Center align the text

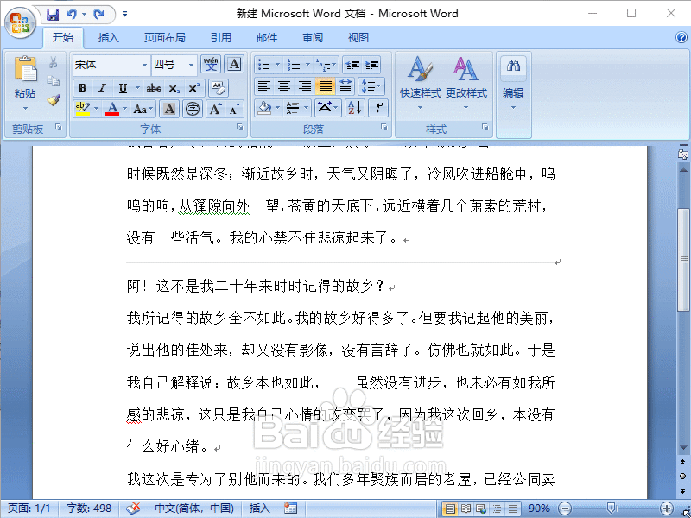[284, 85]
